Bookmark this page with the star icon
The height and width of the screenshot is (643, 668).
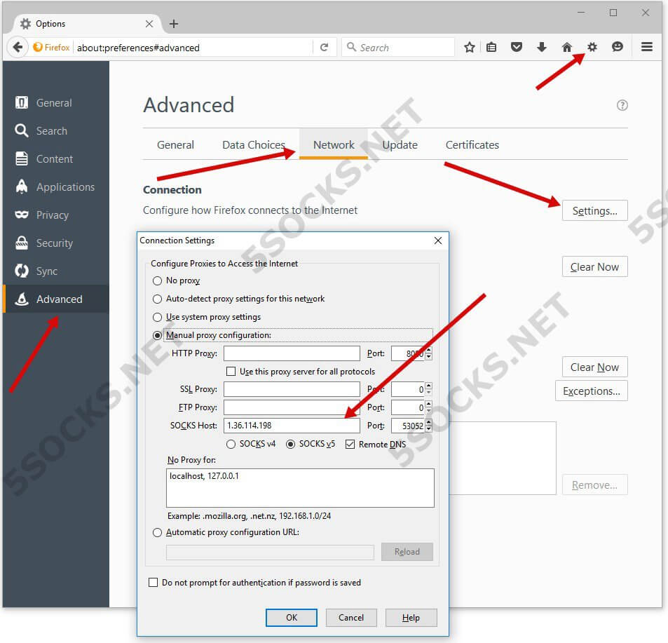point(470,47)
